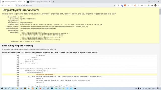Click the Server time value
The width and height of the screenshot is (161, 90).
point(30,41)
